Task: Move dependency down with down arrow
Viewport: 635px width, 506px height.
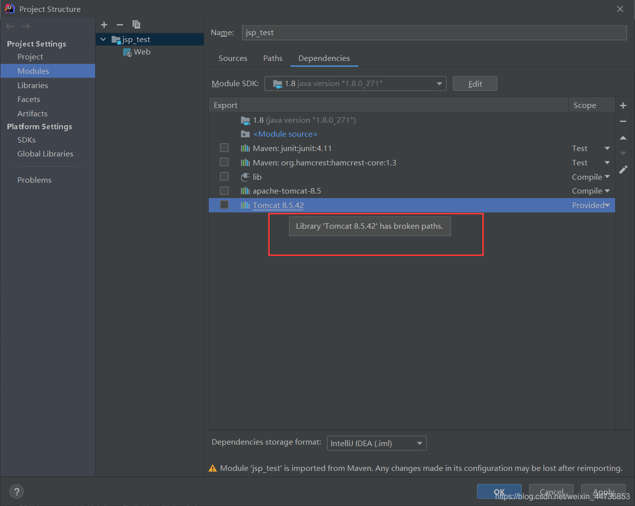Action: pos(623,153)
